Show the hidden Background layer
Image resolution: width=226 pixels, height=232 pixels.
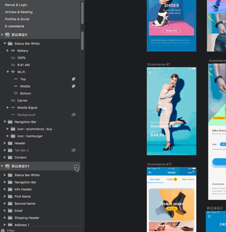pos(74,115)
